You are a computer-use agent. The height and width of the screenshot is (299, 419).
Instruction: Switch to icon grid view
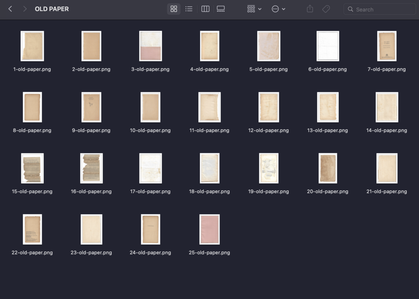174,9
